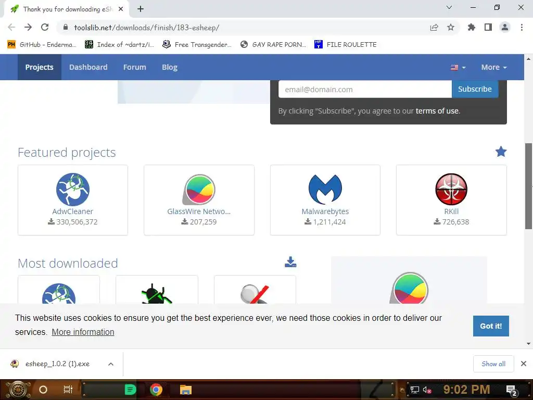Click the browser forward arrow
Image resolution: width=533 pixels, height=400 pixels.
28,27
